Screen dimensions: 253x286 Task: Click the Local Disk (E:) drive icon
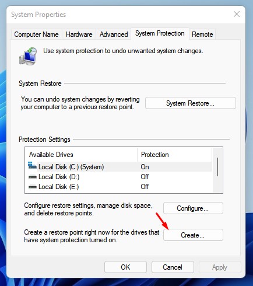coord(33,187)
